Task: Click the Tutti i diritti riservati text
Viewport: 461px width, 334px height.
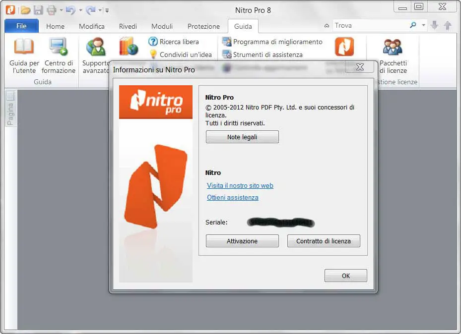Action: pos(235,123)
